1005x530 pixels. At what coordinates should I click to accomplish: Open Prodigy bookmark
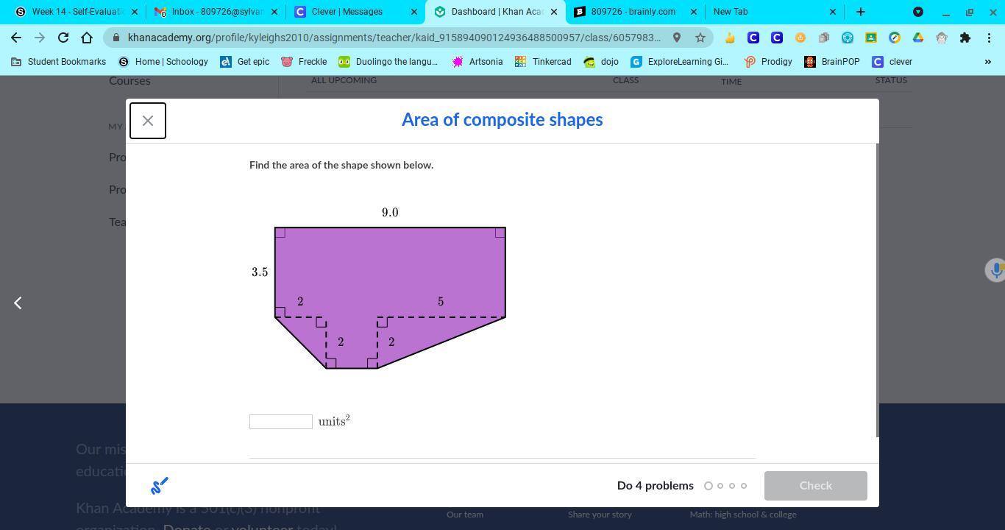[x=768, y=62]
